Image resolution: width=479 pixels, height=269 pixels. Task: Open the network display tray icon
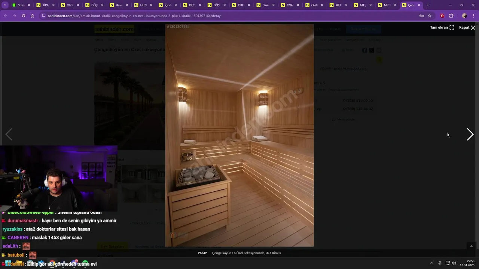point(448,263)
